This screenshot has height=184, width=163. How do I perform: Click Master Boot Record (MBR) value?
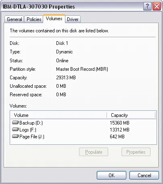click(82, 69)
